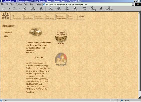141x102 pixels.
Task: Click the vertical scrollbar thumb
Action: (x=139, y=52)
